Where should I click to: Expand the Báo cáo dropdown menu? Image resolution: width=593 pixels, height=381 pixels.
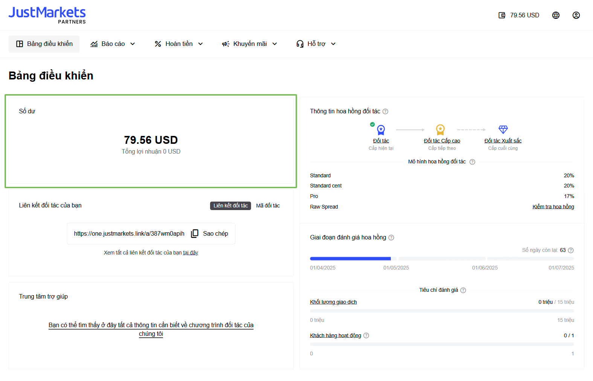coord(113,44)
